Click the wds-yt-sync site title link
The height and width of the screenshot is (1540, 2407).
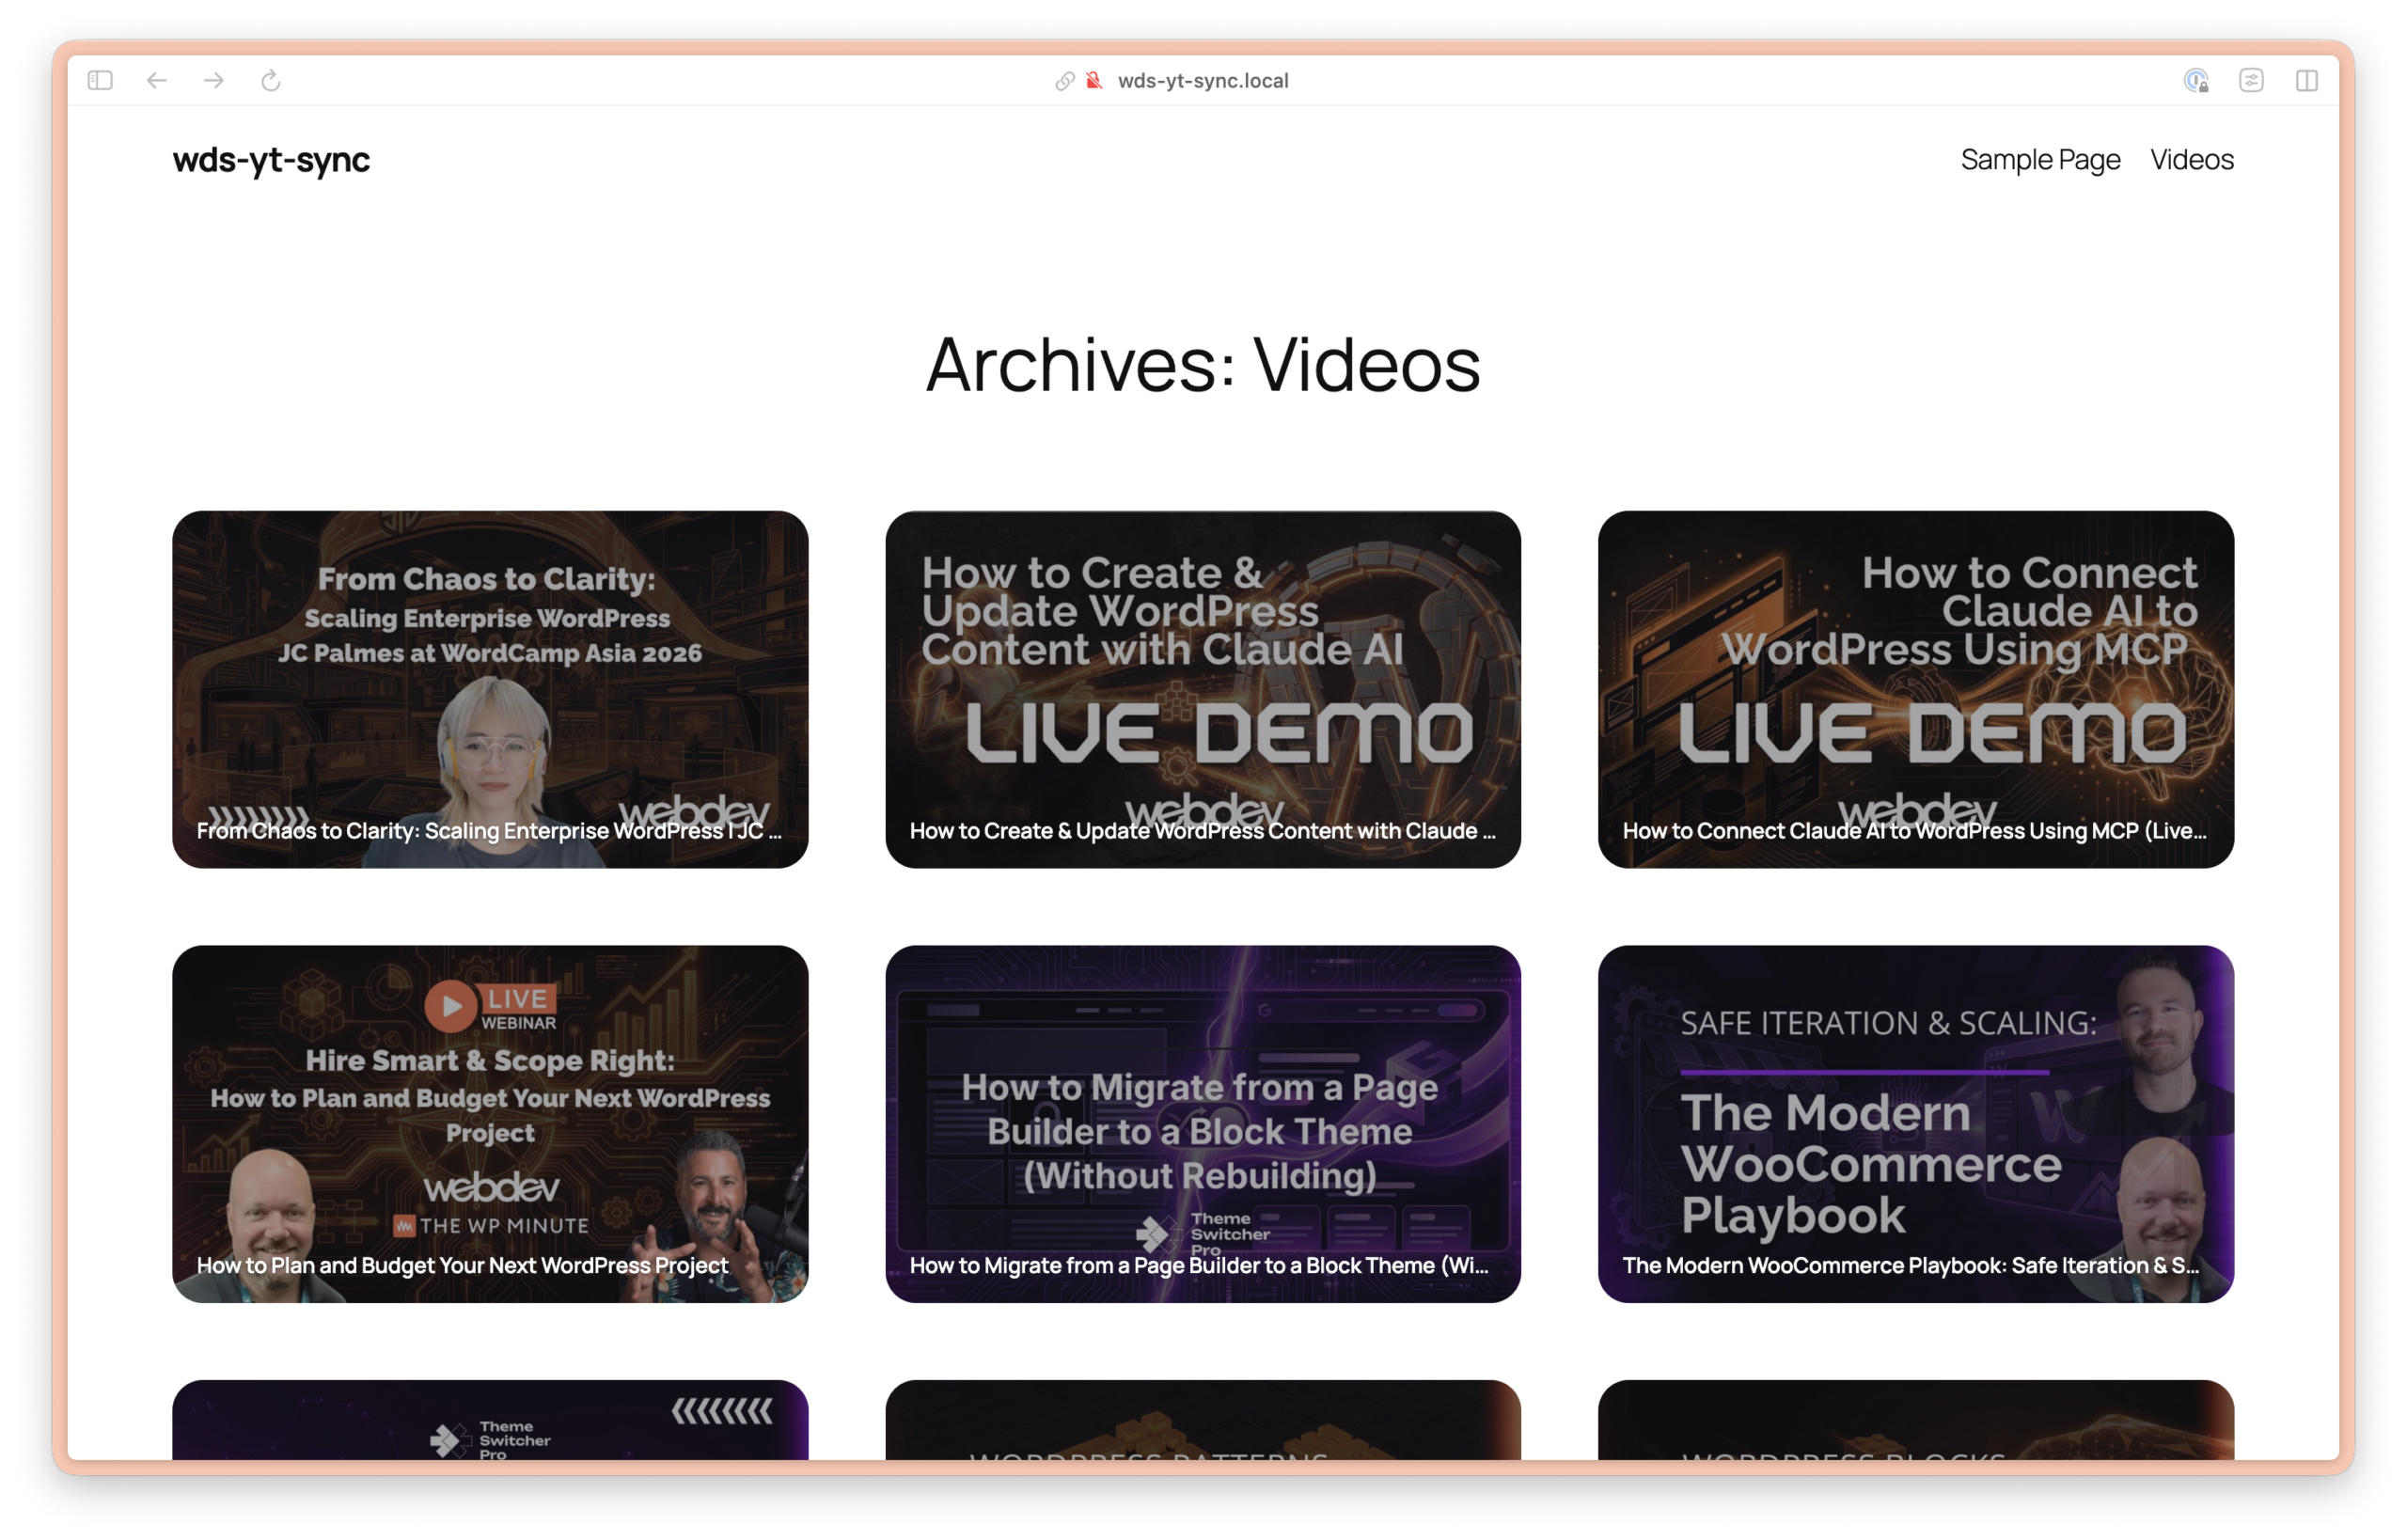pyautogui.click(x=271, y=160)
